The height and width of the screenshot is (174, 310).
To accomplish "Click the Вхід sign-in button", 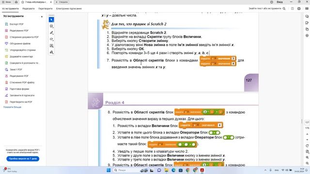I will [279, 2].
